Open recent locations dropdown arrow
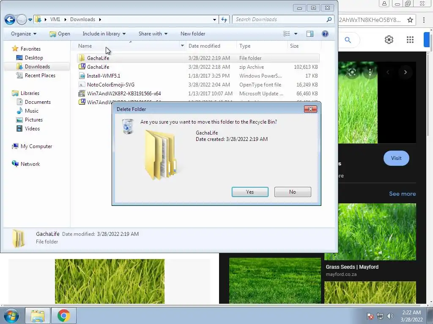This screenshot has height=324, width=433. tap(30, 19)
